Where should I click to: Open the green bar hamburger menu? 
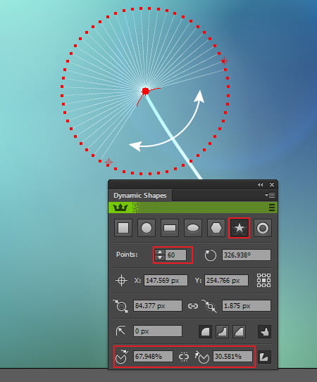[x=272, y=208]
